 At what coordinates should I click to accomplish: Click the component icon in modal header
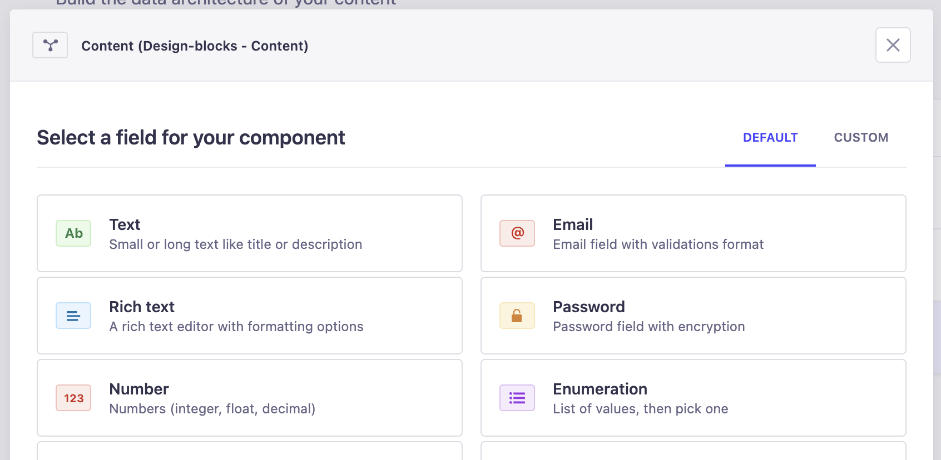pyautogui.click(x=50, y=45)
